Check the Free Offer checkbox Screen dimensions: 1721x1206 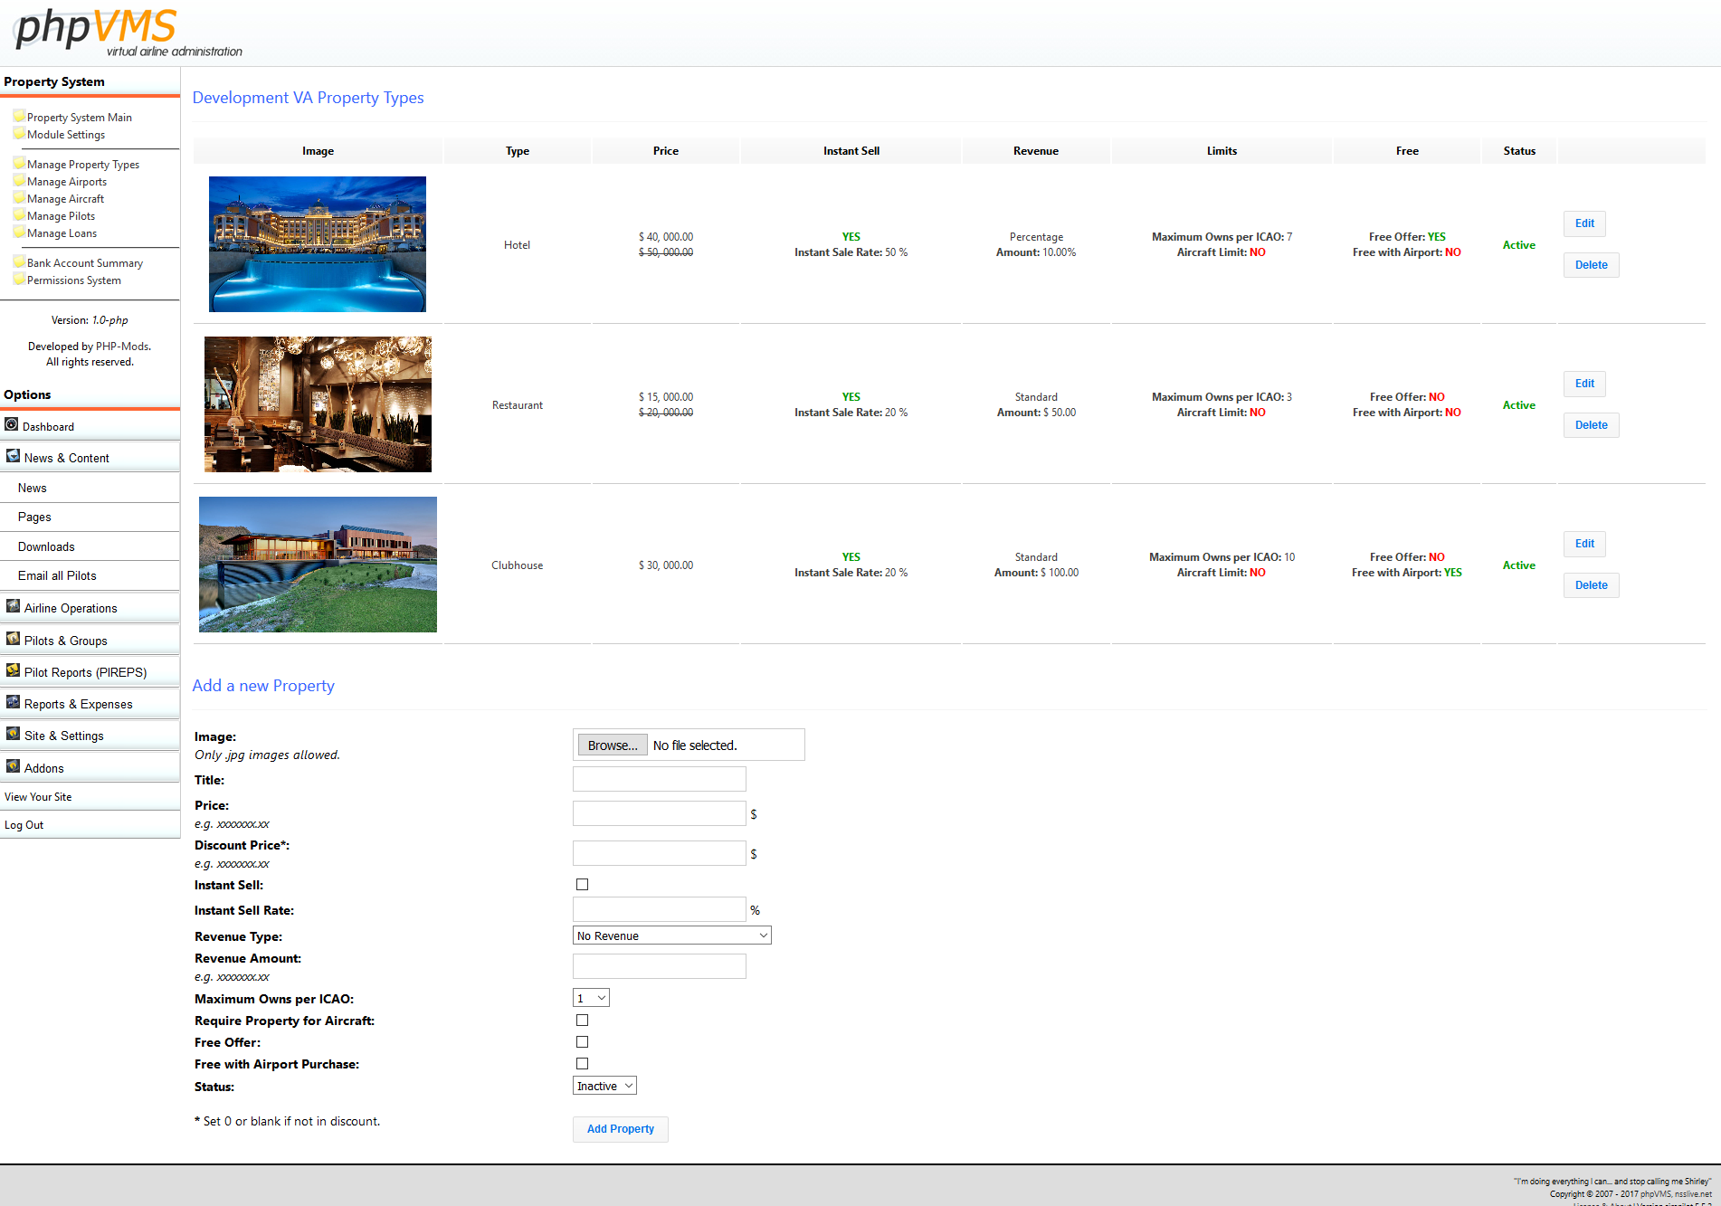(x=582, y=1042)
